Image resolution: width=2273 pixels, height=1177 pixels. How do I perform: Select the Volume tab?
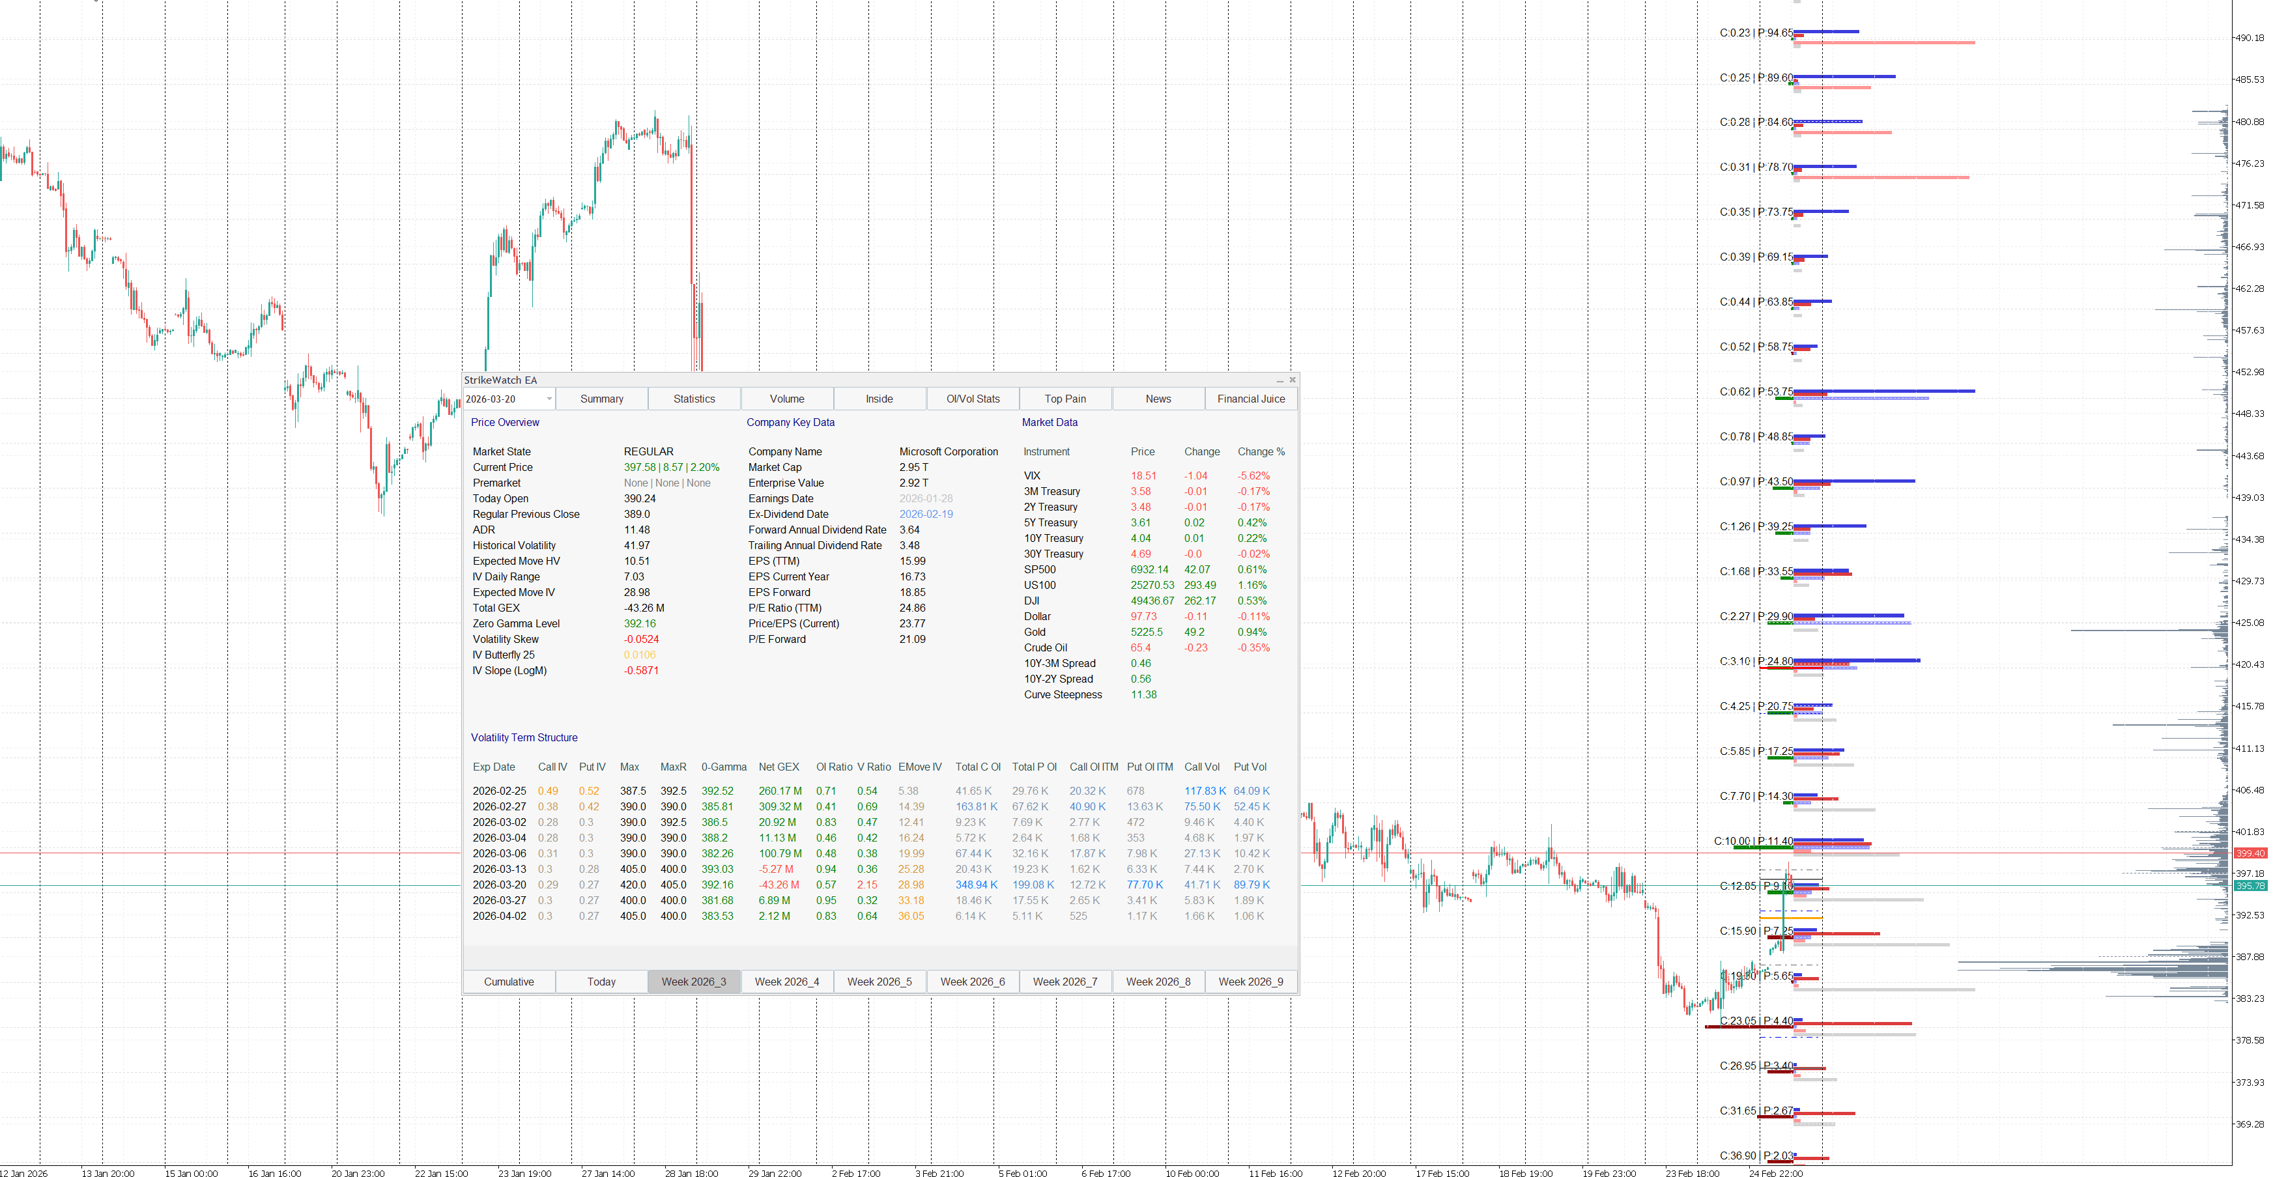click(x=786, y=398)
